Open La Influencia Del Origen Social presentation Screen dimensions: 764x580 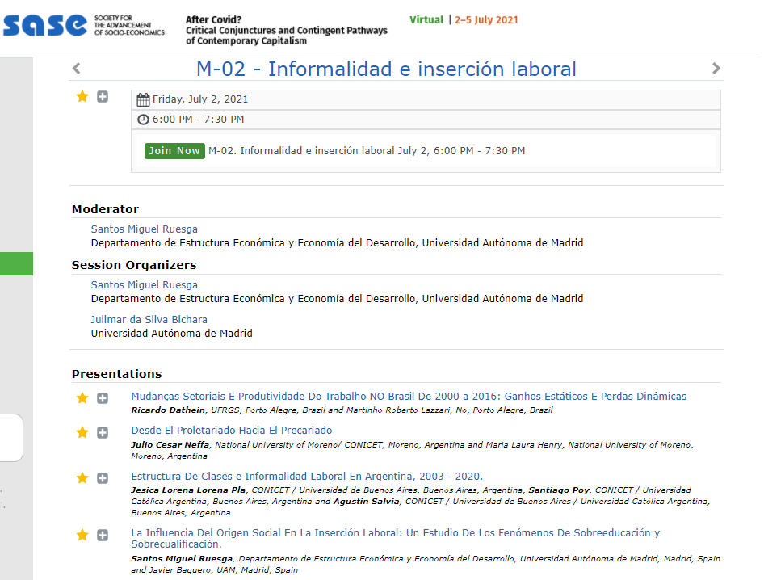click(x=395, y=539)
